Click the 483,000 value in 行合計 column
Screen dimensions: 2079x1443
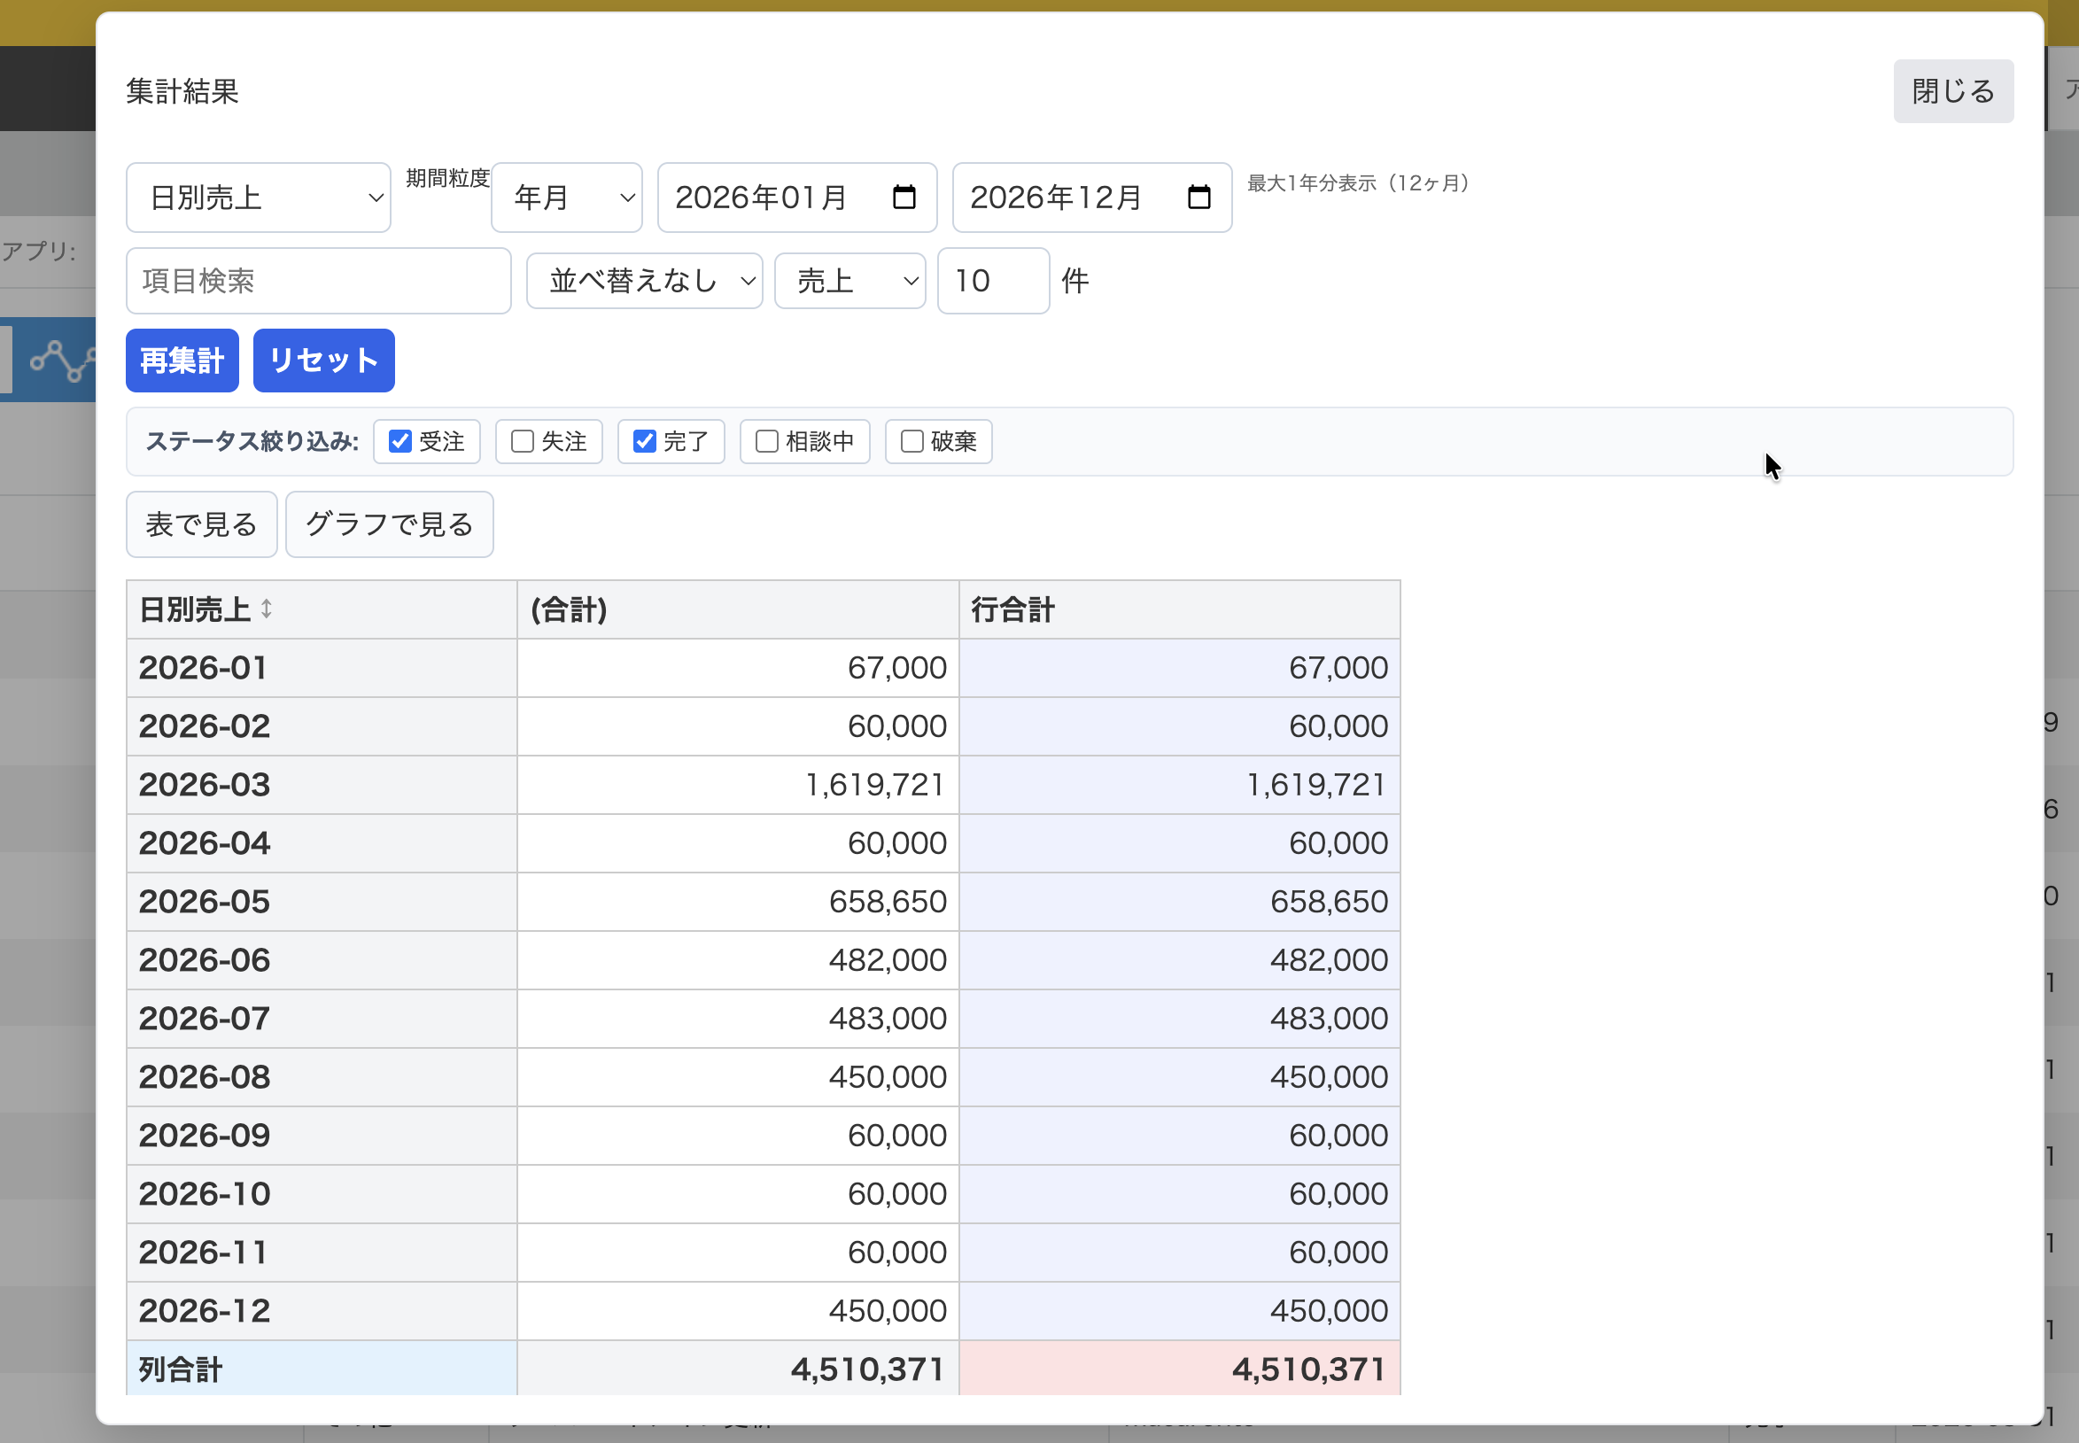tap(1329, 1019)
